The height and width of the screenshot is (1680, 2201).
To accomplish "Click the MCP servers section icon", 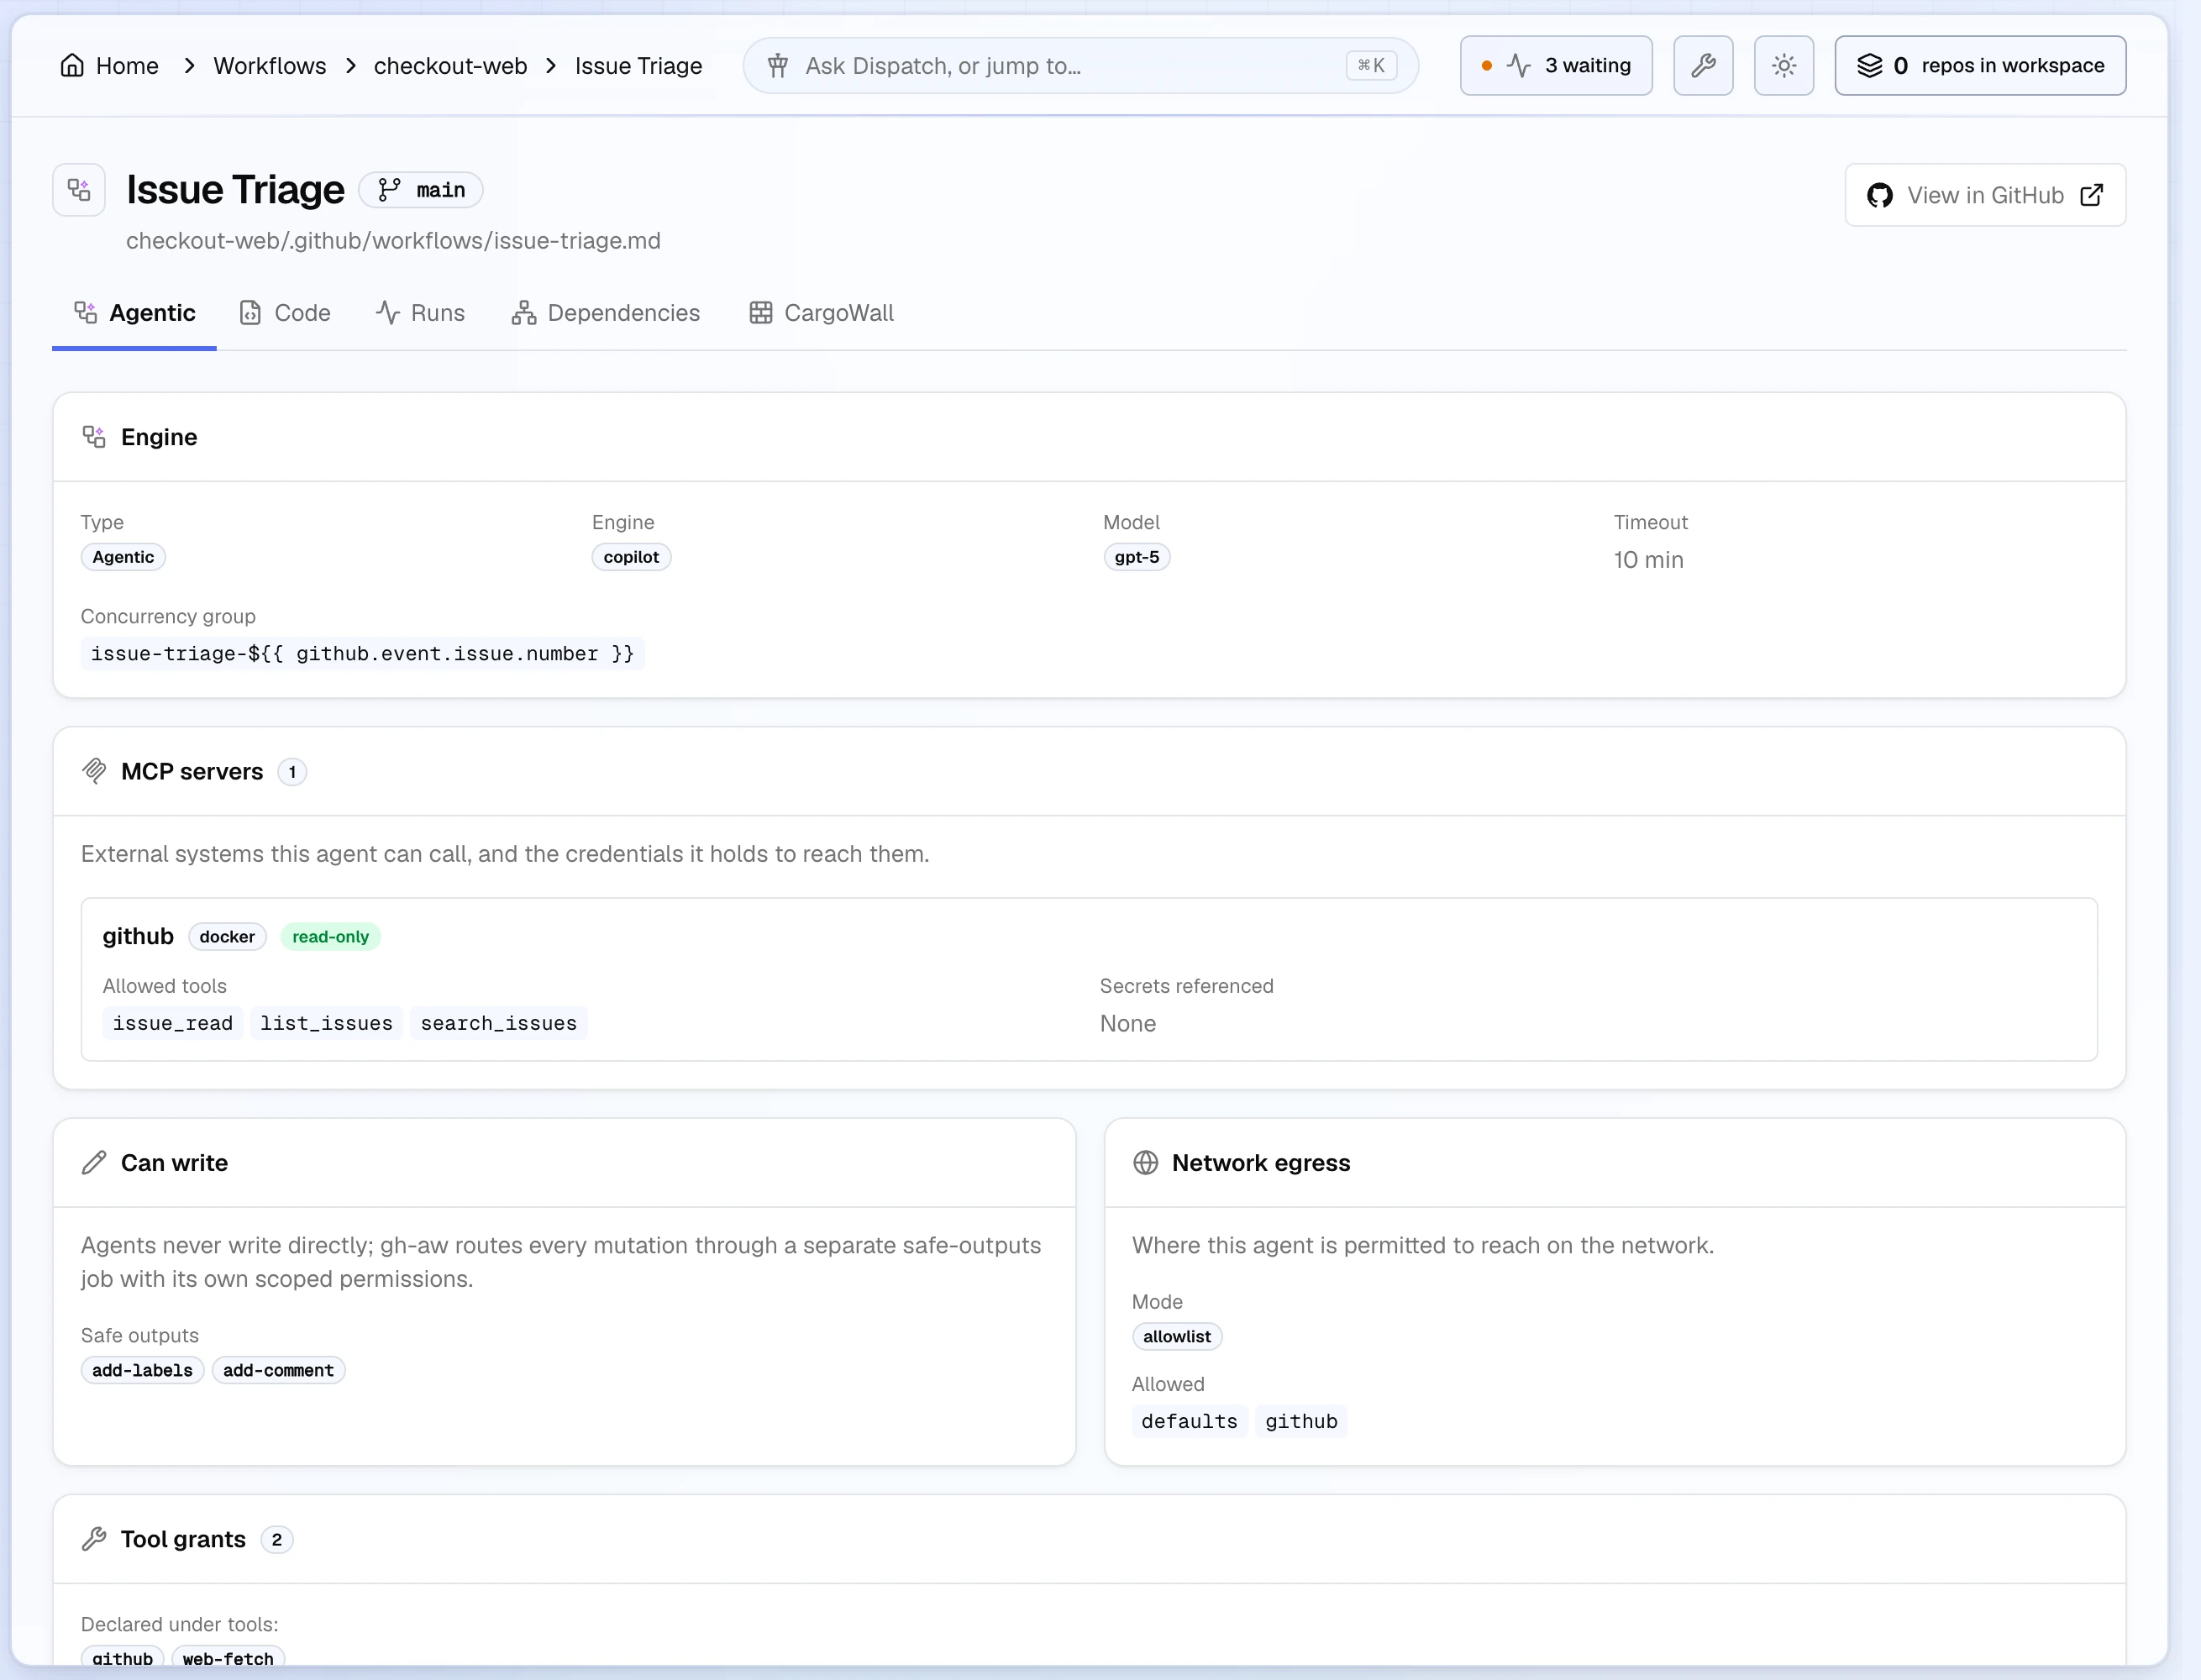I will point(94,771).
